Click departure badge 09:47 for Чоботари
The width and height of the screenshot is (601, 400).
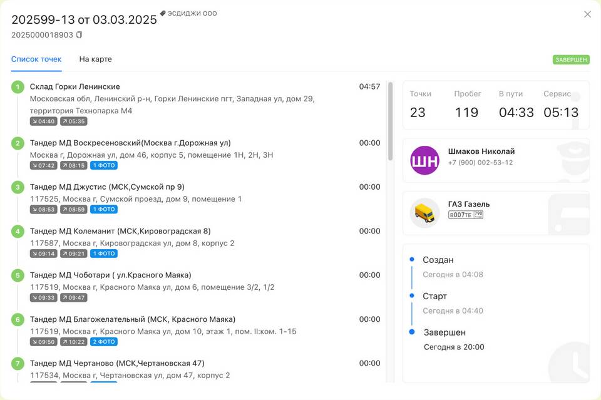coord(74,298)
